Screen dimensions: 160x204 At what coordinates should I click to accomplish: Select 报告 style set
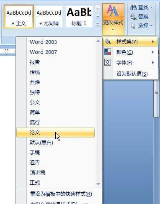coord(55,62)
